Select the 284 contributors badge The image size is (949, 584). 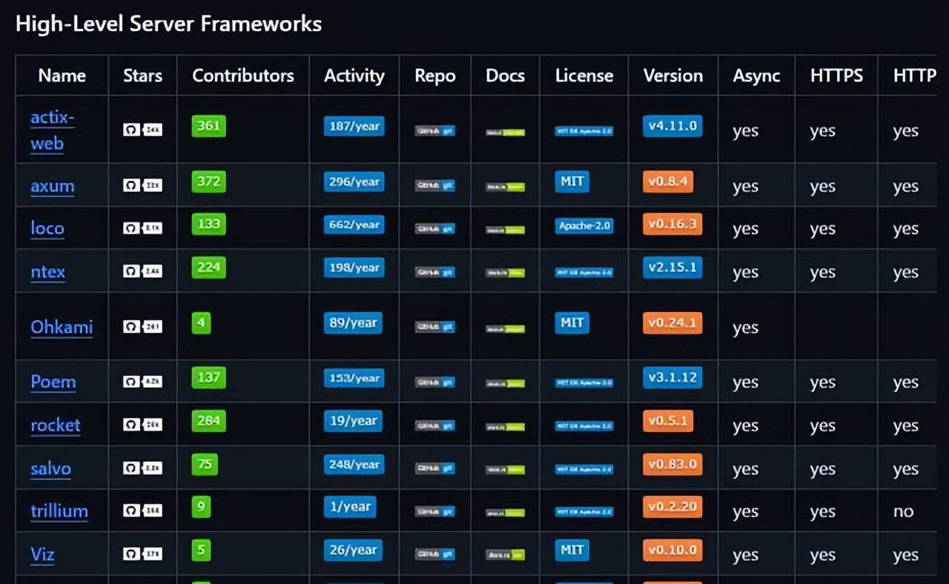coord(209,421)
